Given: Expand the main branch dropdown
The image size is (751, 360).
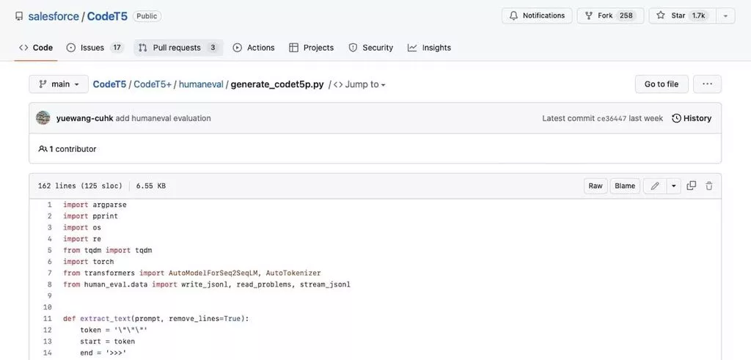Looking at the screenshot, I should [x=59, y=84].
